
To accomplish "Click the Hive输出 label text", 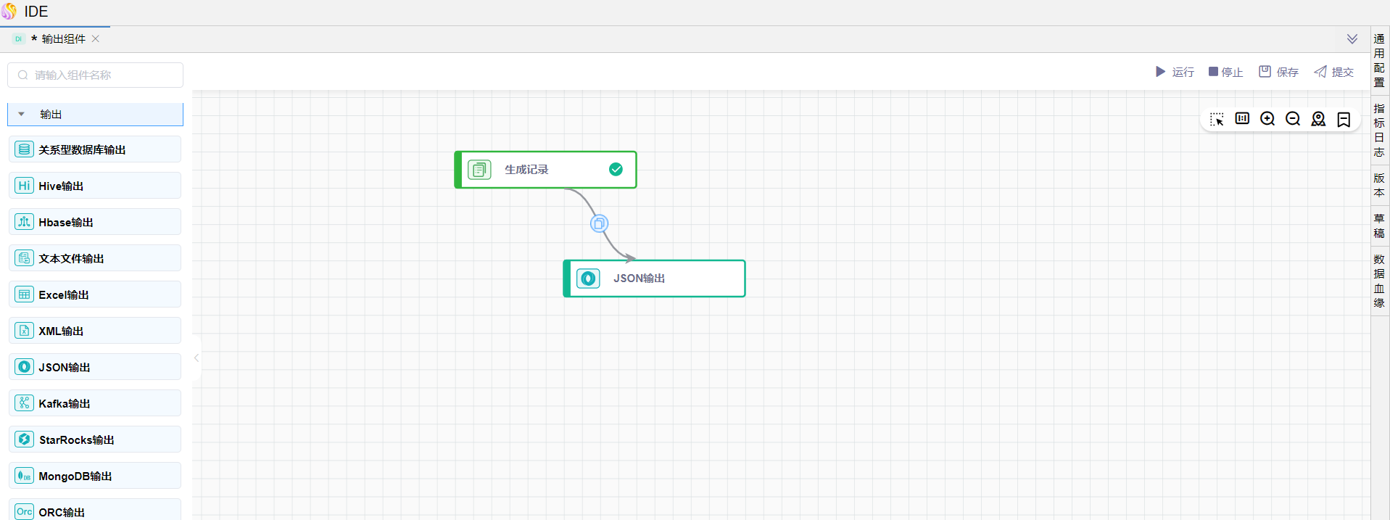I will click(x=61, y=186).
